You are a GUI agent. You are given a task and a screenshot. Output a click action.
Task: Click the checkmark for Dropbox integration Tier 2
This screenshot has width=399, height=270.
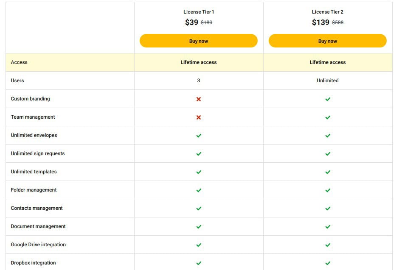point(327,263)
